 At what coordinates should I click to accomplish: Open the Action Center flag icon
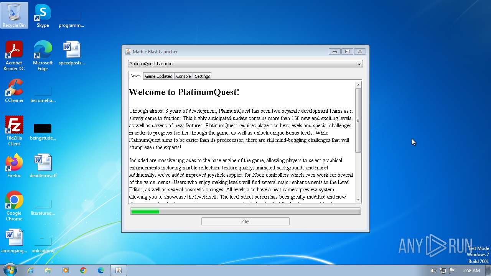click(452, 270)
